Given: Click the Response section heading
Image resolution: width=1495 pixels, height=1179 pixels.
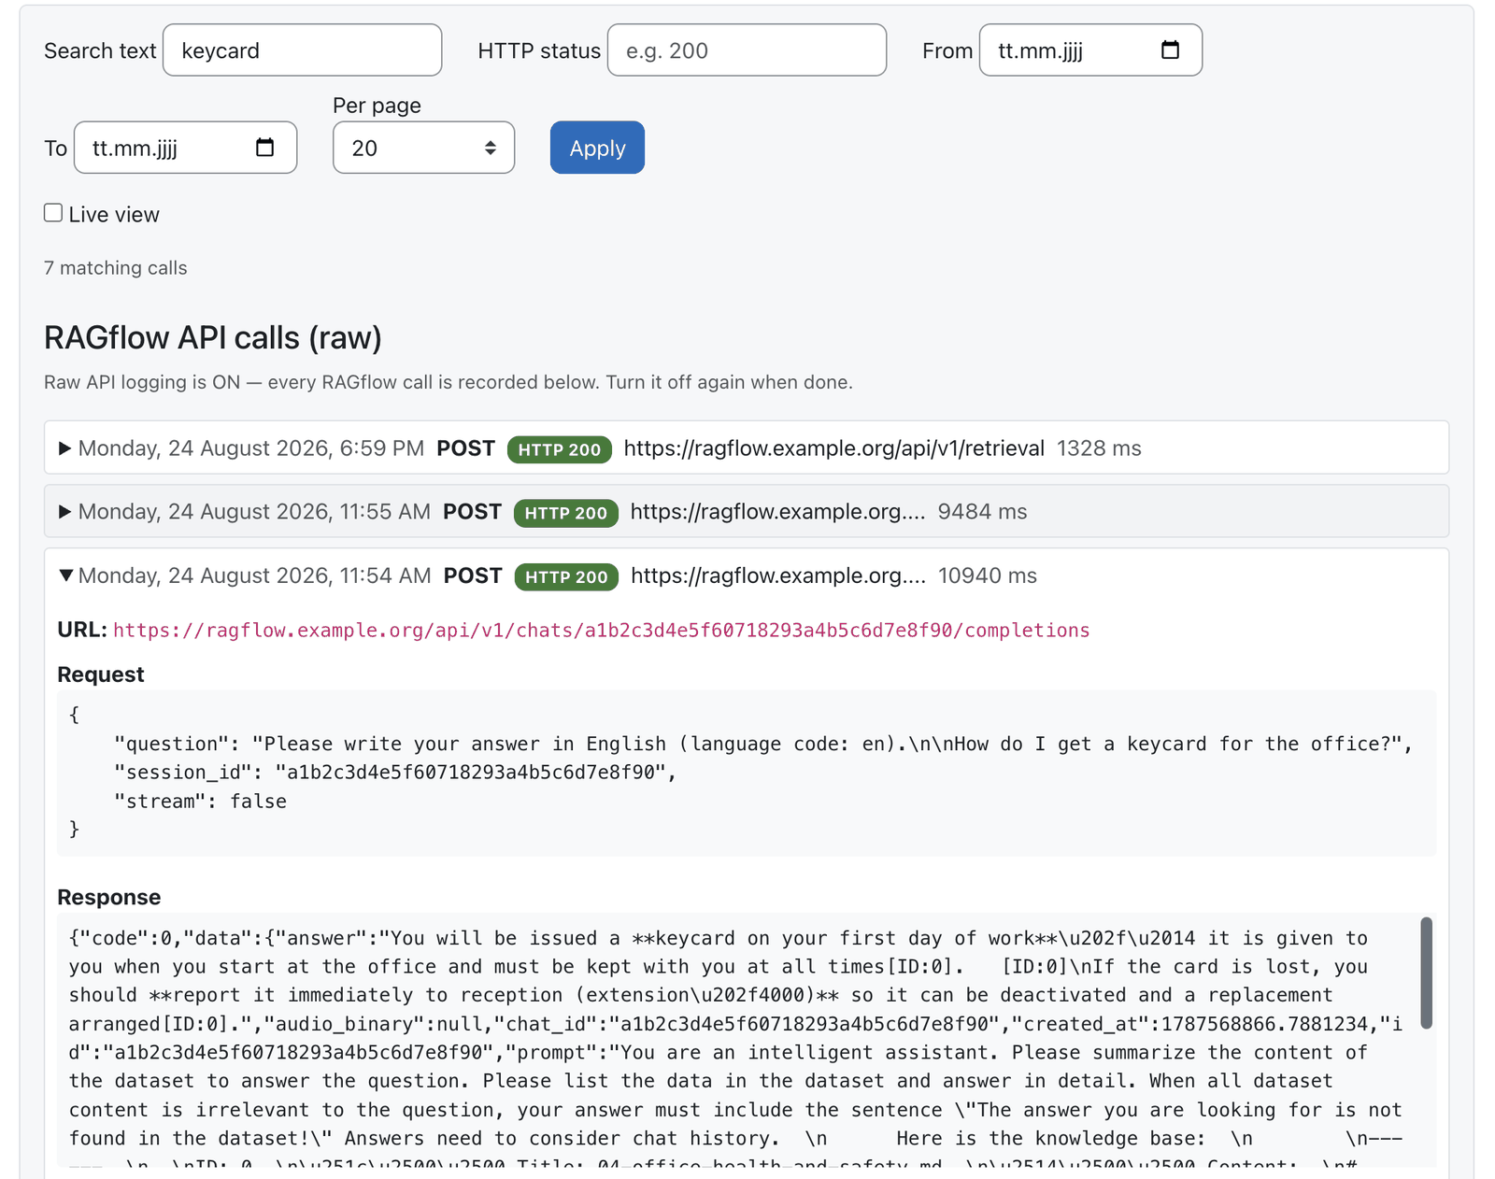Looking at the screenshot, I should point(109,897).
